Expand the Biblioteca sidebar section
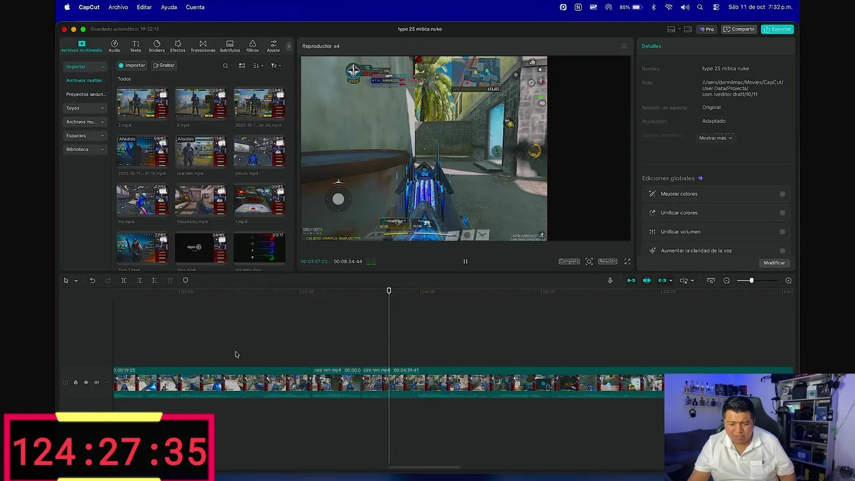 pyautogui.click(x=85, y=149)
